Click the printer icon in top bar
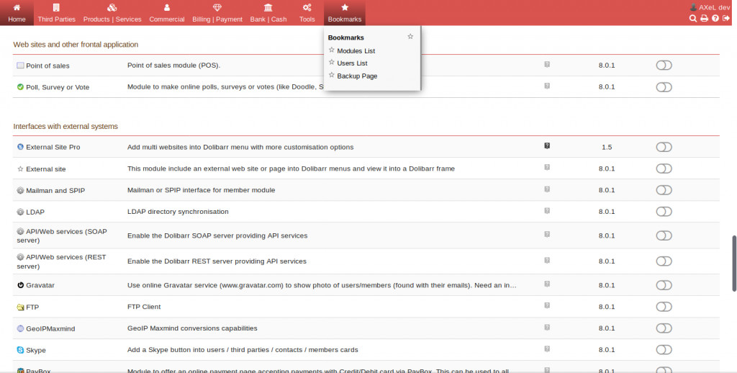The height and width of the screenshot is (373, 737). coord(704,18)
